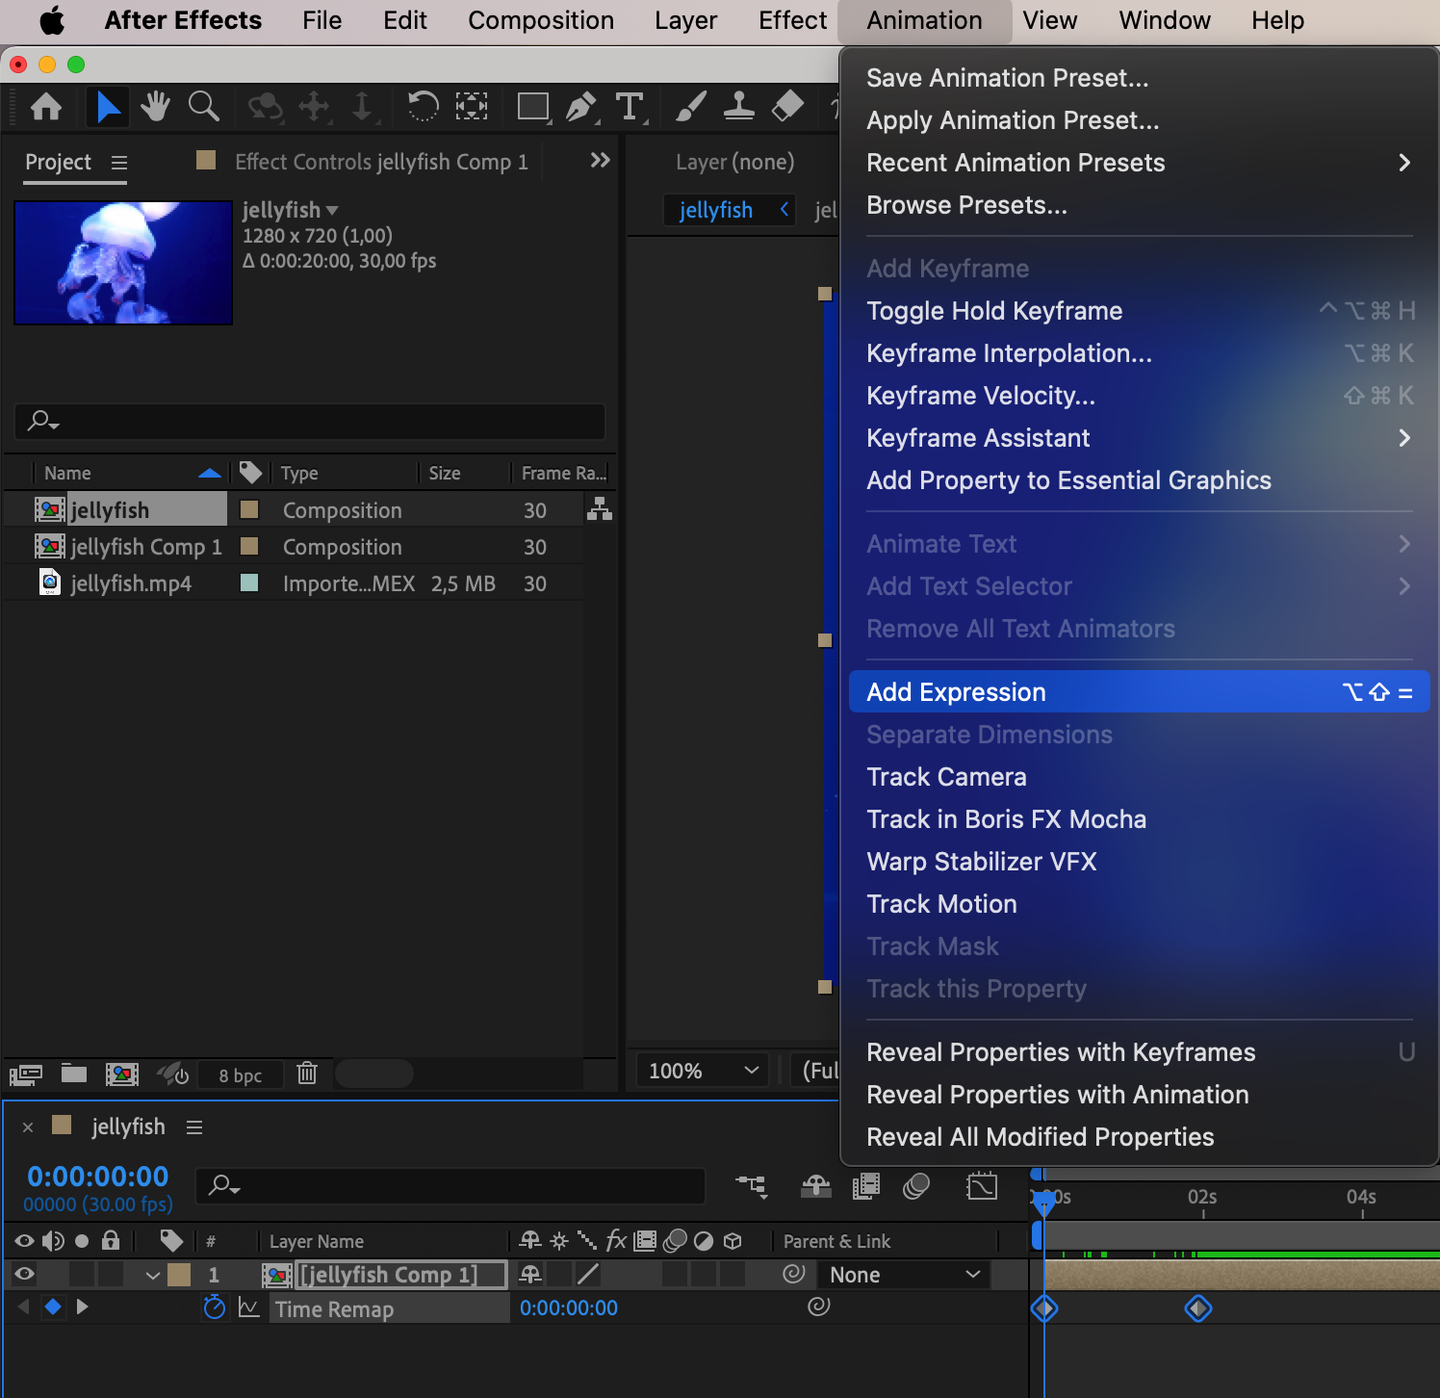Click the Home icon in toolbar
The width and height of the screenshot is (1440, 1398).
(46, 106)
